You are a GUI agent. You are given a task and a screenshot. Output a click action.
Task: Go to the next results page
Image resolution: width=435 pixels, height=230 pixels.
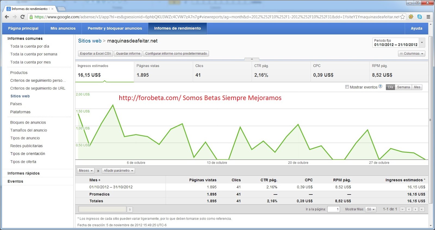(415, 209)
